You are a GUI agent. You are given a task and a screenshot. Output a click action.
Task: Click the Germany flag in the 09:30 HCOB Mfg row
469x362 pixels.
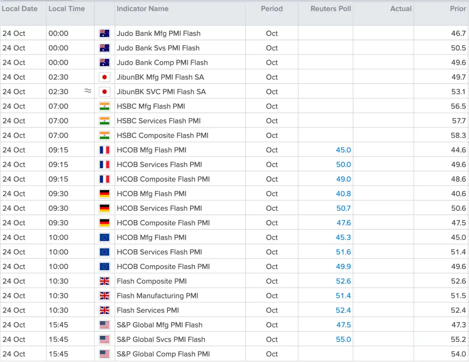point(104,194)
